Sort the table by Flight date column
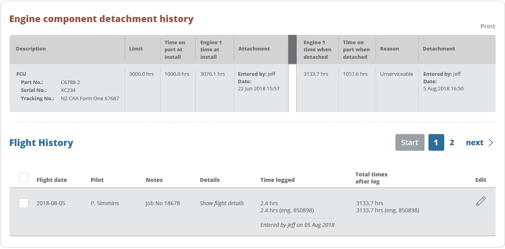Viewport: 505px width, 249px height. [x=51, y=180]
